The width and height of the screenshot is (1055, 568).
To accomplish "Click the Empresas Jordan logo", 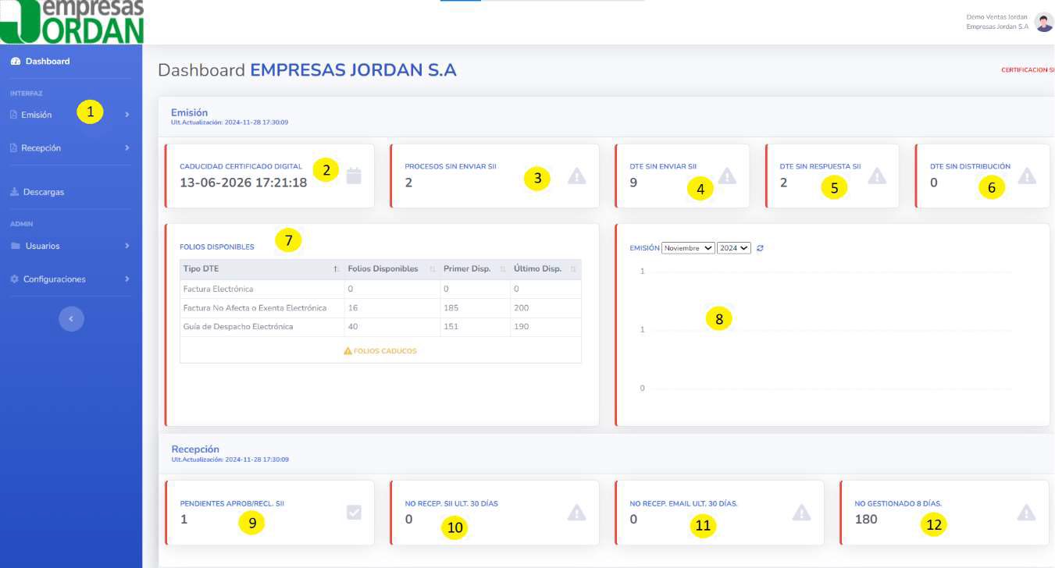I will click(x=72, y=21).
